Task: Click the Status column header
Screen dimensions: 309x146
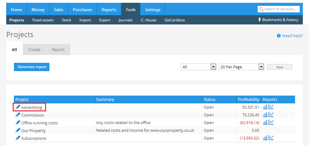Action: [219, 99]
